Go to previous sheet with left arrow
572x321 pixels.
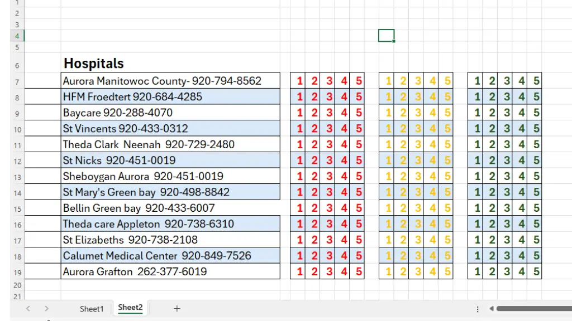[x=28, y=309]
